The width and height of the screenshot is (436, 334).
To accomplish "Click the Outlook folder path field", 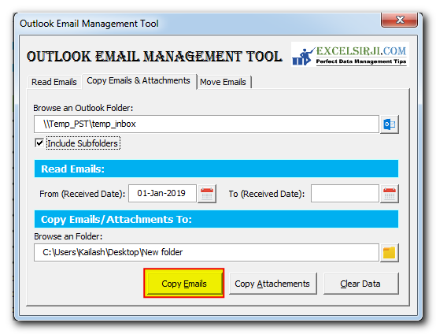I will [206, 124].
